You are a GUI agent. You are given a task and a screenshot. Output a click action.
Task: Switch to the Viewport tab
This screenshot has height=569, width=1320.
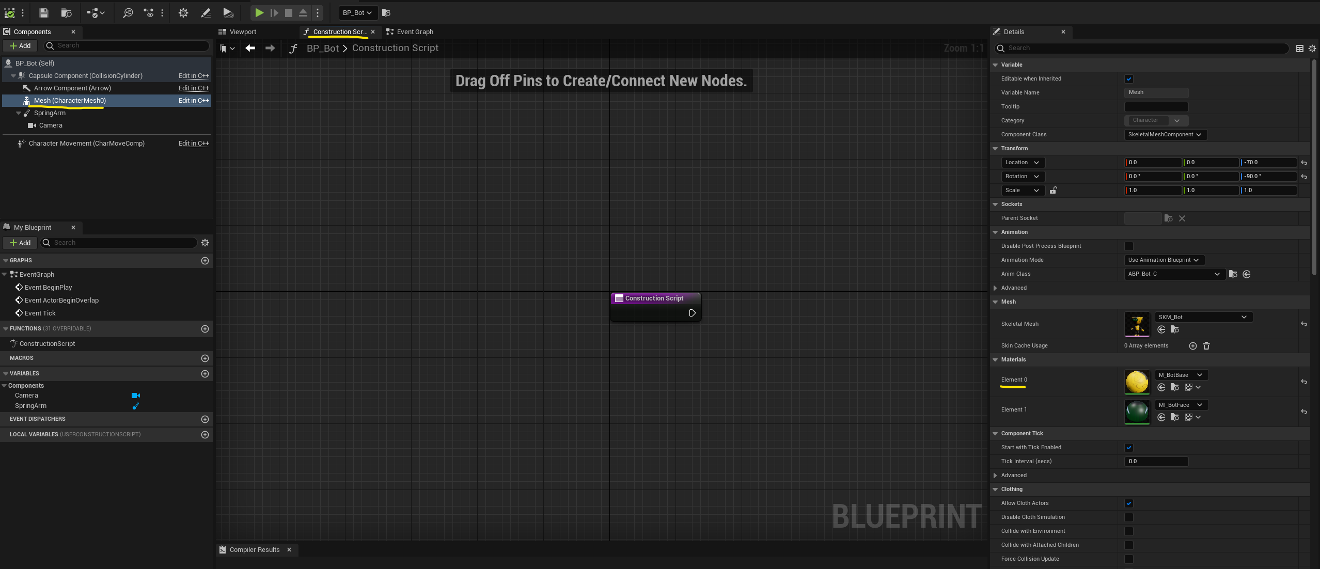pyautogui.click(x=242, y=32)
